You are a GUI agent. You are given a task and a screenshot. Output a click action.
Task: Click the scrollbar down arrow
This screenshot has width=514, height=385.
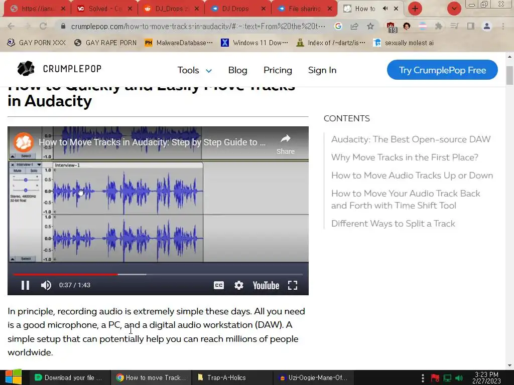pyautogui.click(x=509, y=365)
